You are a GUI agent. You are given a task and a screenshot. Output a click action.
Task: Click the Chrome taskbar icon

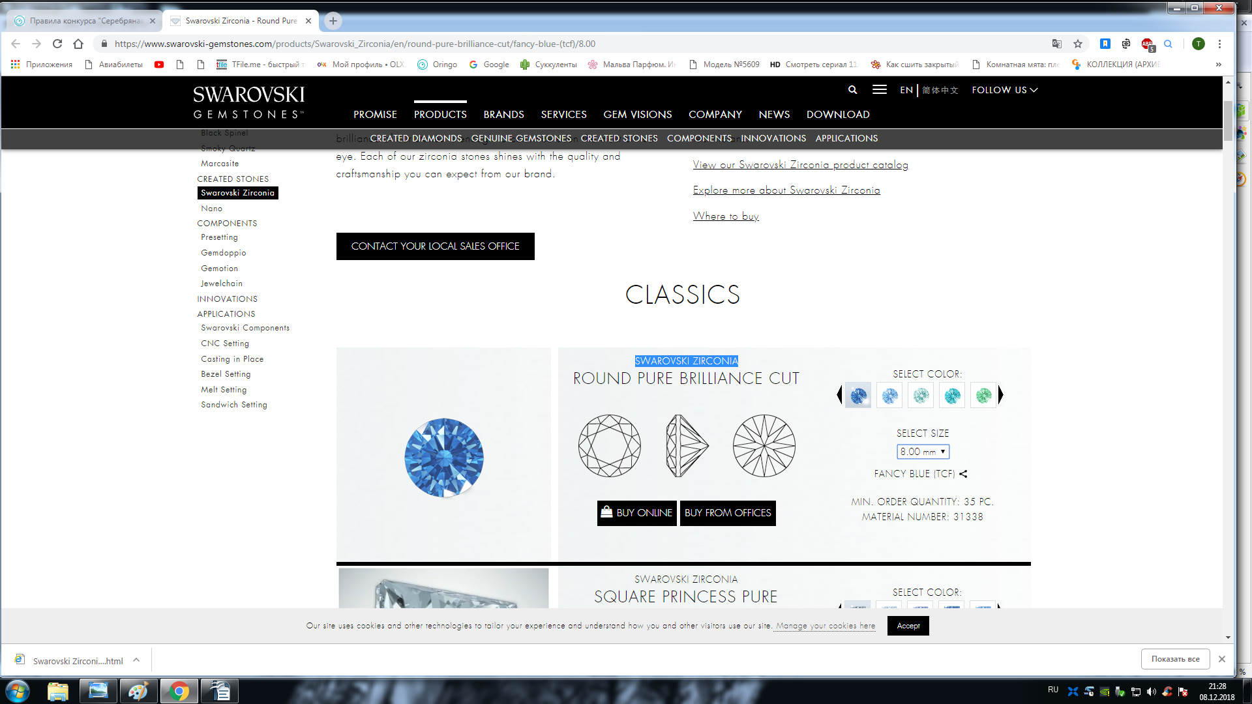pyautogui.click(x=179, y=691)
